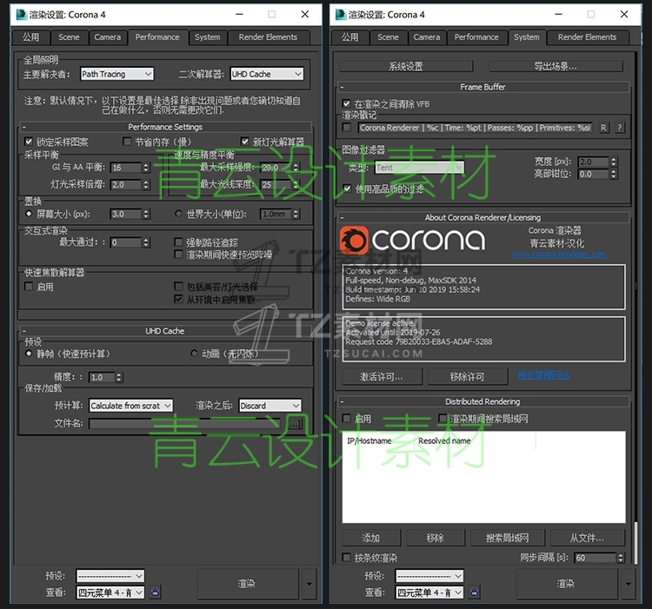Screen dimensions: 652x609
Task: Open 查看 四元菜单 dropdown in left window
Action: tap(110, 592)
